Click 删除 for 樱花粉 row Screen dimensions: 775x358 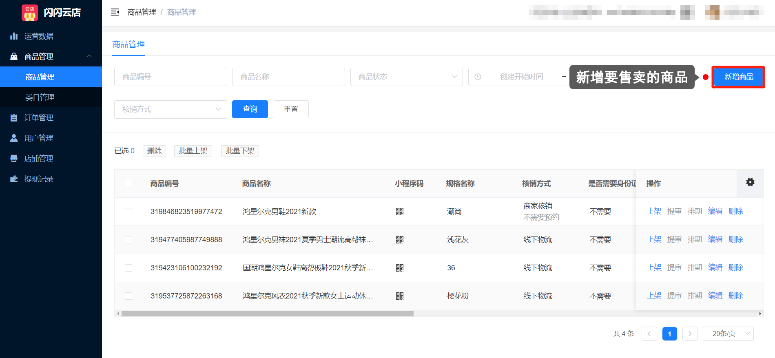[736, 296]
